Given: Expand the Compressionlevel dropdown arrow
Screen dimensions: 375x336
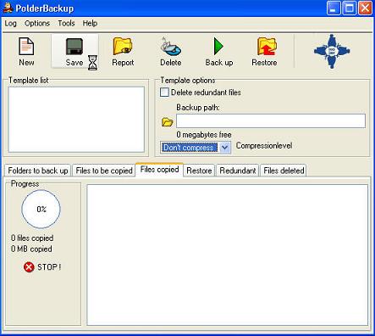Looking at the screenshot, I should 225,148.
